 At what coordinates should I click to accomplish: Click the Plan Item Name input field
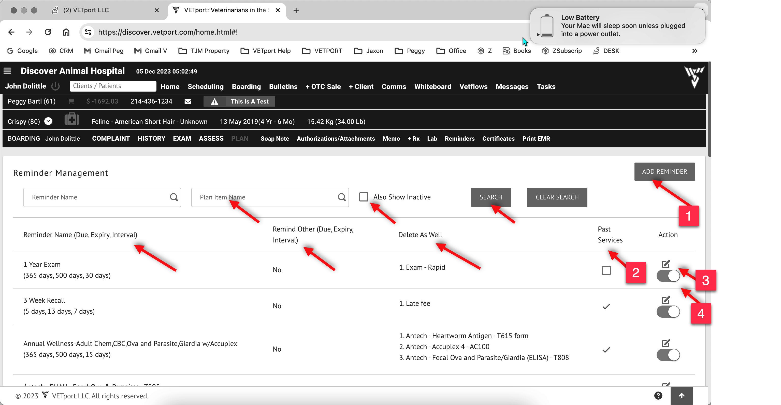click(x=270, y=197)
